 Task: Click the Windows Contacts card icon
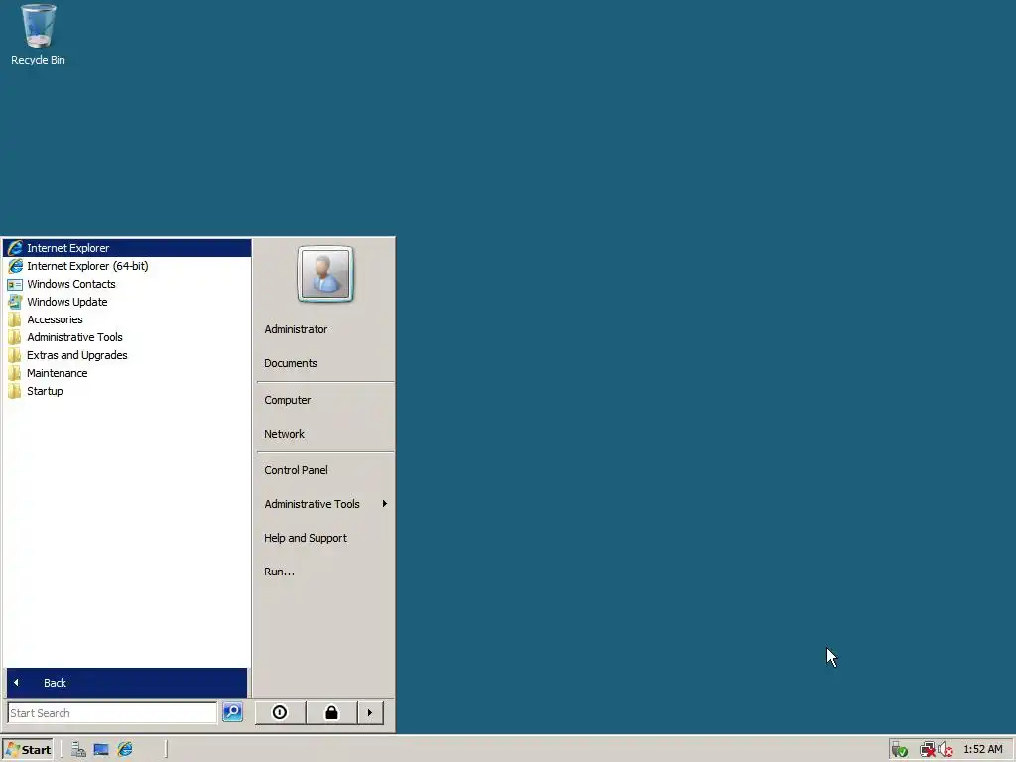15,284
